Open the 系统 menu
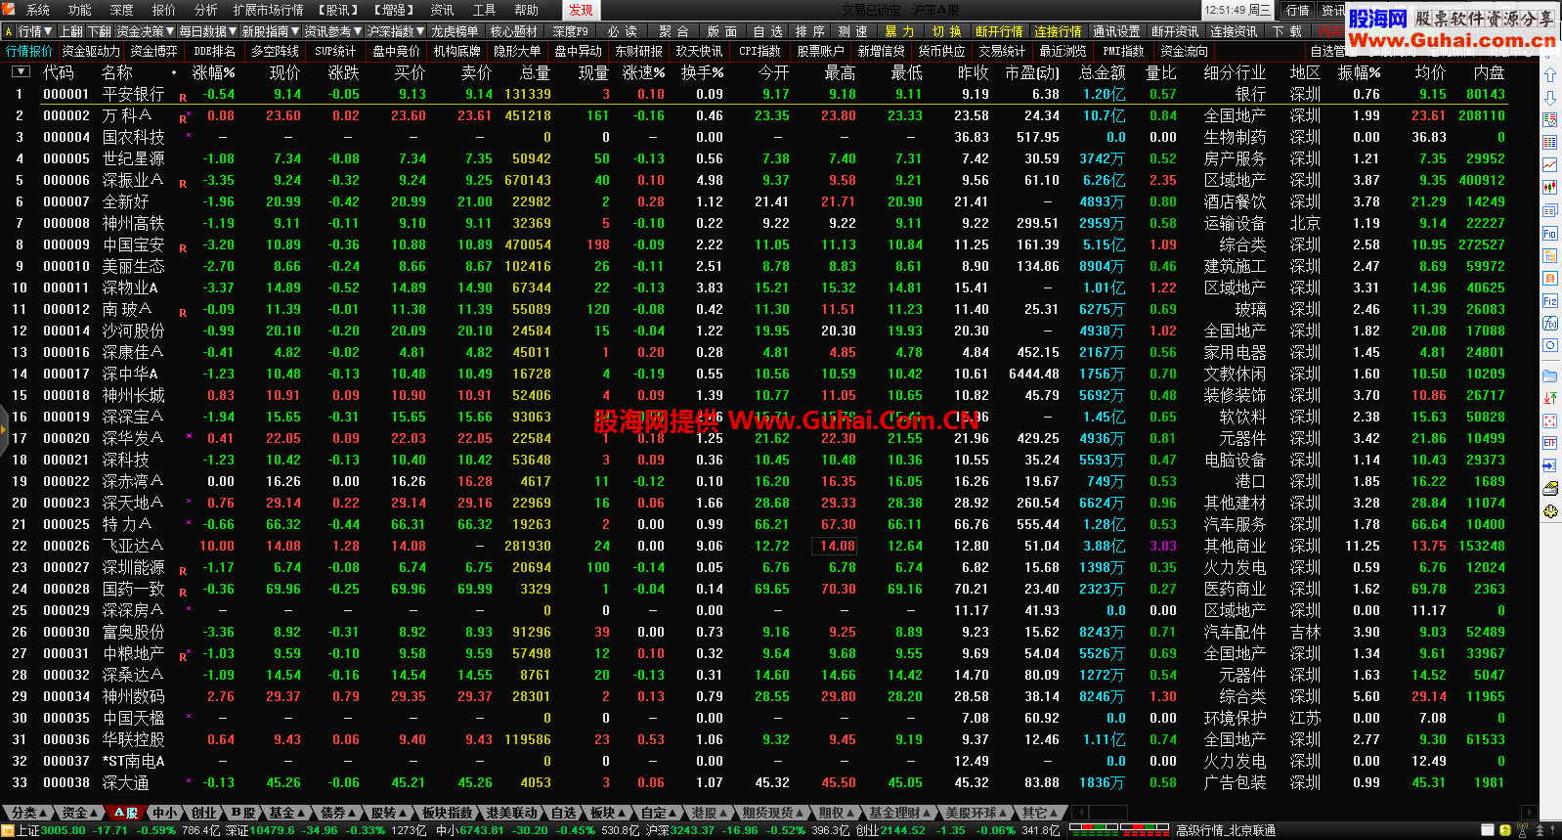The height and width of the screenshot is (840, 1562). pyautogui.click(x=38, y=10)
